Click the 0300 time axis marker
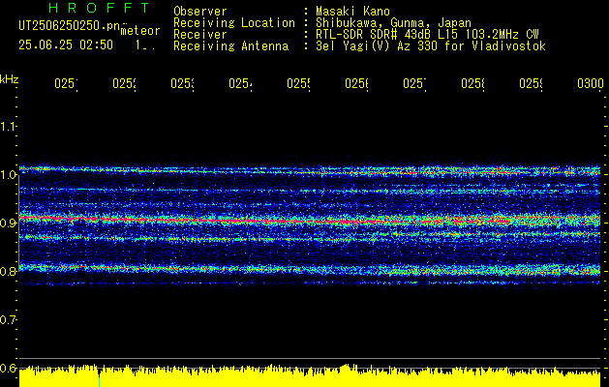The width and height of the screenshot is (609, 387). coord(591,84)
